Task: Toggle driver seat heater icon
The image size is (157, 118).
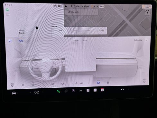Action: pos(13,85)
